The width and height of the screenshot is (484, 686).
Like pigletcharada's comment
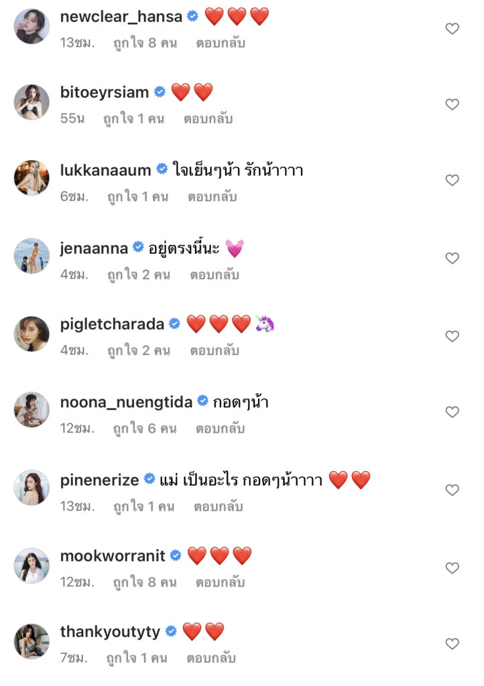tap(452, 336)
